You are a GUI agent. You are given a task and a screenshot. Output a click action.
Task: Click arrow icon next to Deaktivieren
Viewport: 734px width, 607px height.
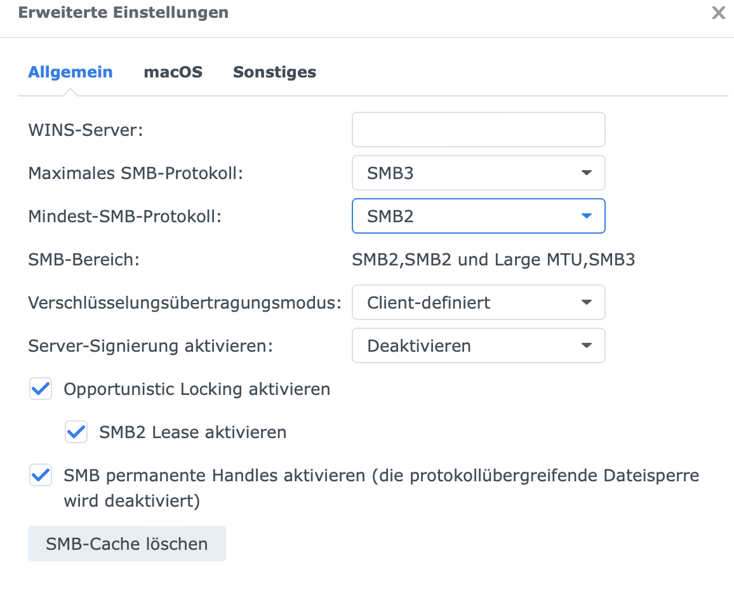coord(586,346)
